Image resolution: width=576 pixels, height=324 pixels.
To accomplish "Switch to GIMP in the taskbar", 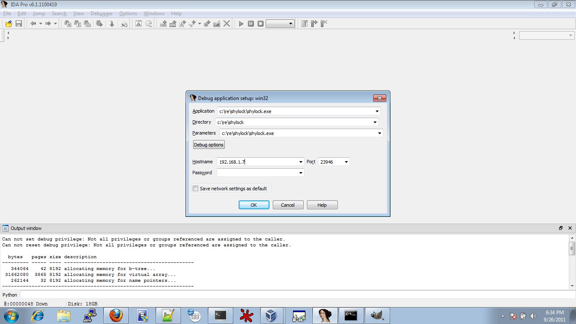I will [377, 316].
